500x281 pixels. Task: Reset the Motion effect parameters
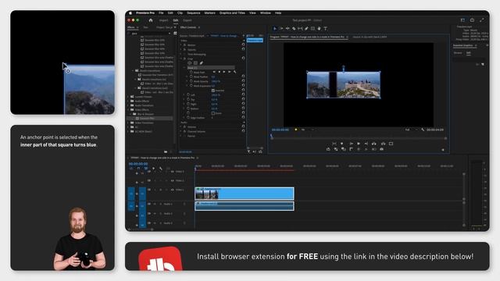pyautogui.click(x=243, y=45)
